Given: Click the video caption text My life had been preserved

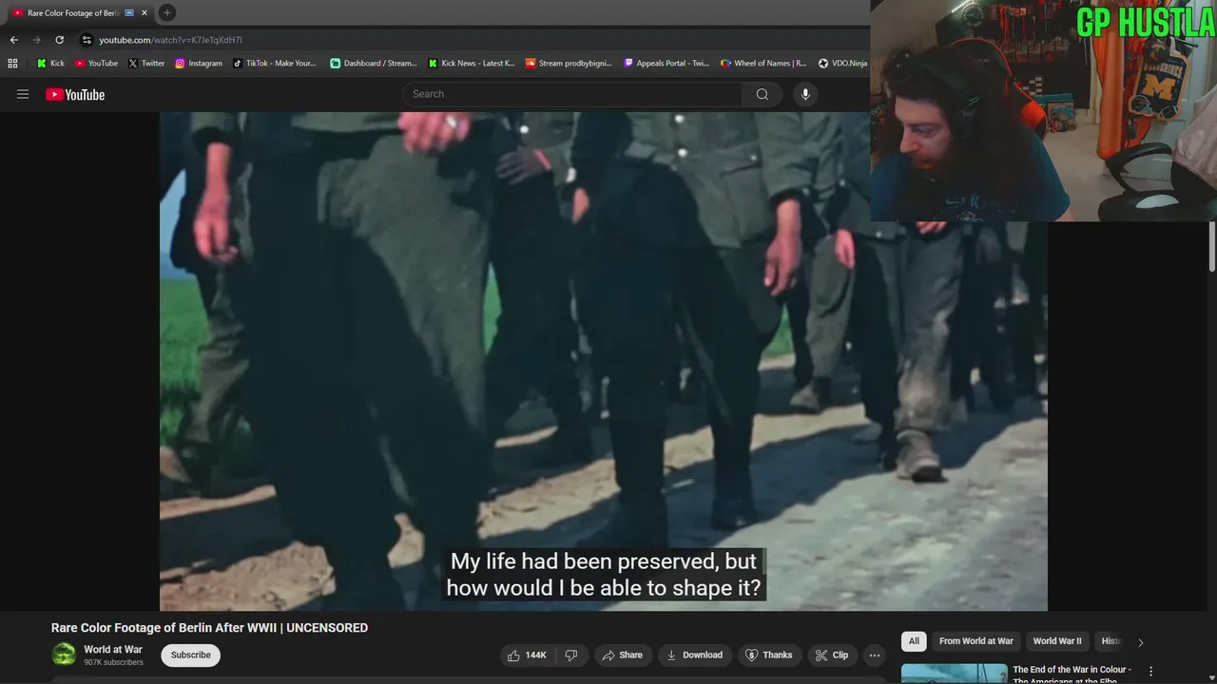Looking at the screenshot, I should pyautogui.click(x=604, y=575).
